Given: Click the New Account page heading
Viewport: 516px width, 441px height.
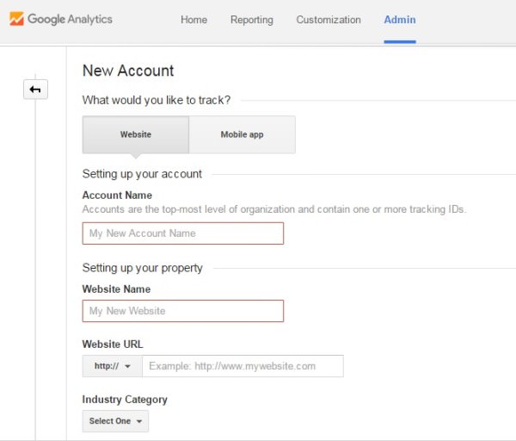Looking at the screenshot, I should (128, 71).
